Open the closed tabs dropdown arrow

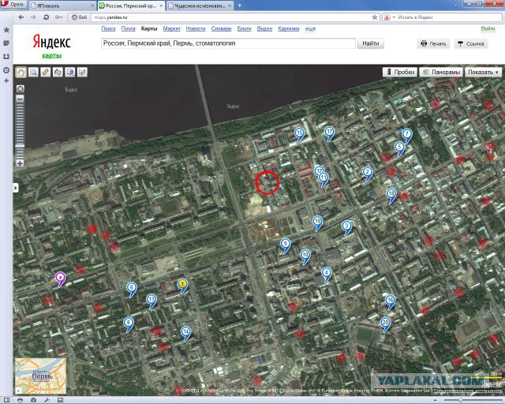pyautogui.click(x=455, y=5)
